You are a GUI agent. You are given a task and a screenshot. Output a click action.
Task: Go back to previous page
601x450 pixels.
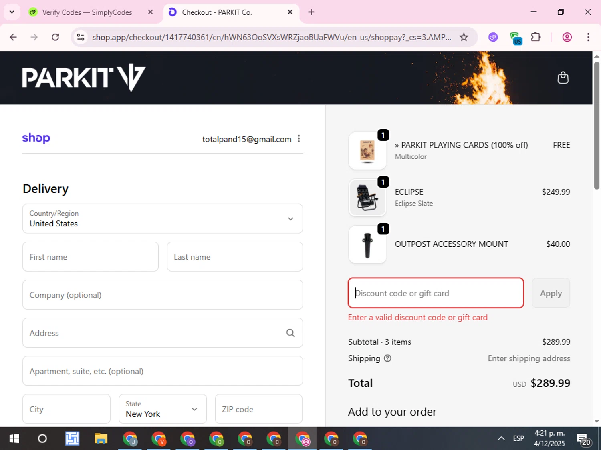[13, 37]
